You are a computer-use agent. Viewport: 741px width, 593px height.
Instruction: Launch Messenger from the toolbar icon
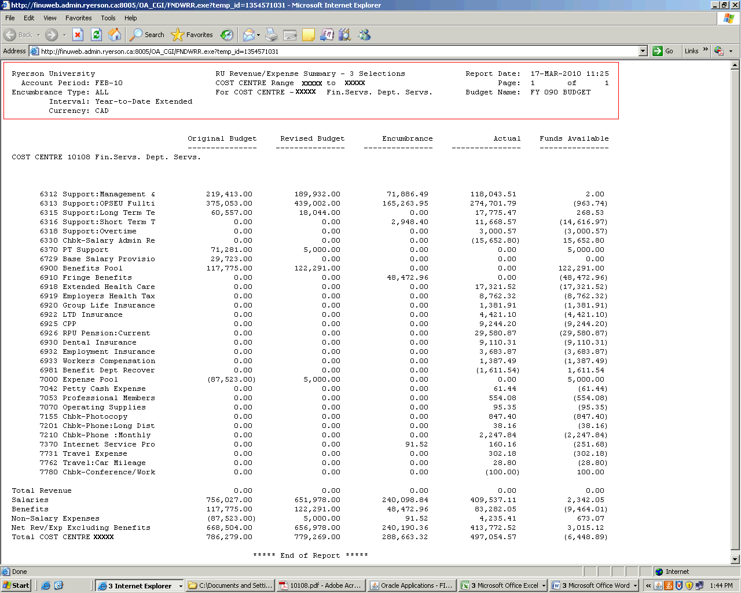coord(364,35)
